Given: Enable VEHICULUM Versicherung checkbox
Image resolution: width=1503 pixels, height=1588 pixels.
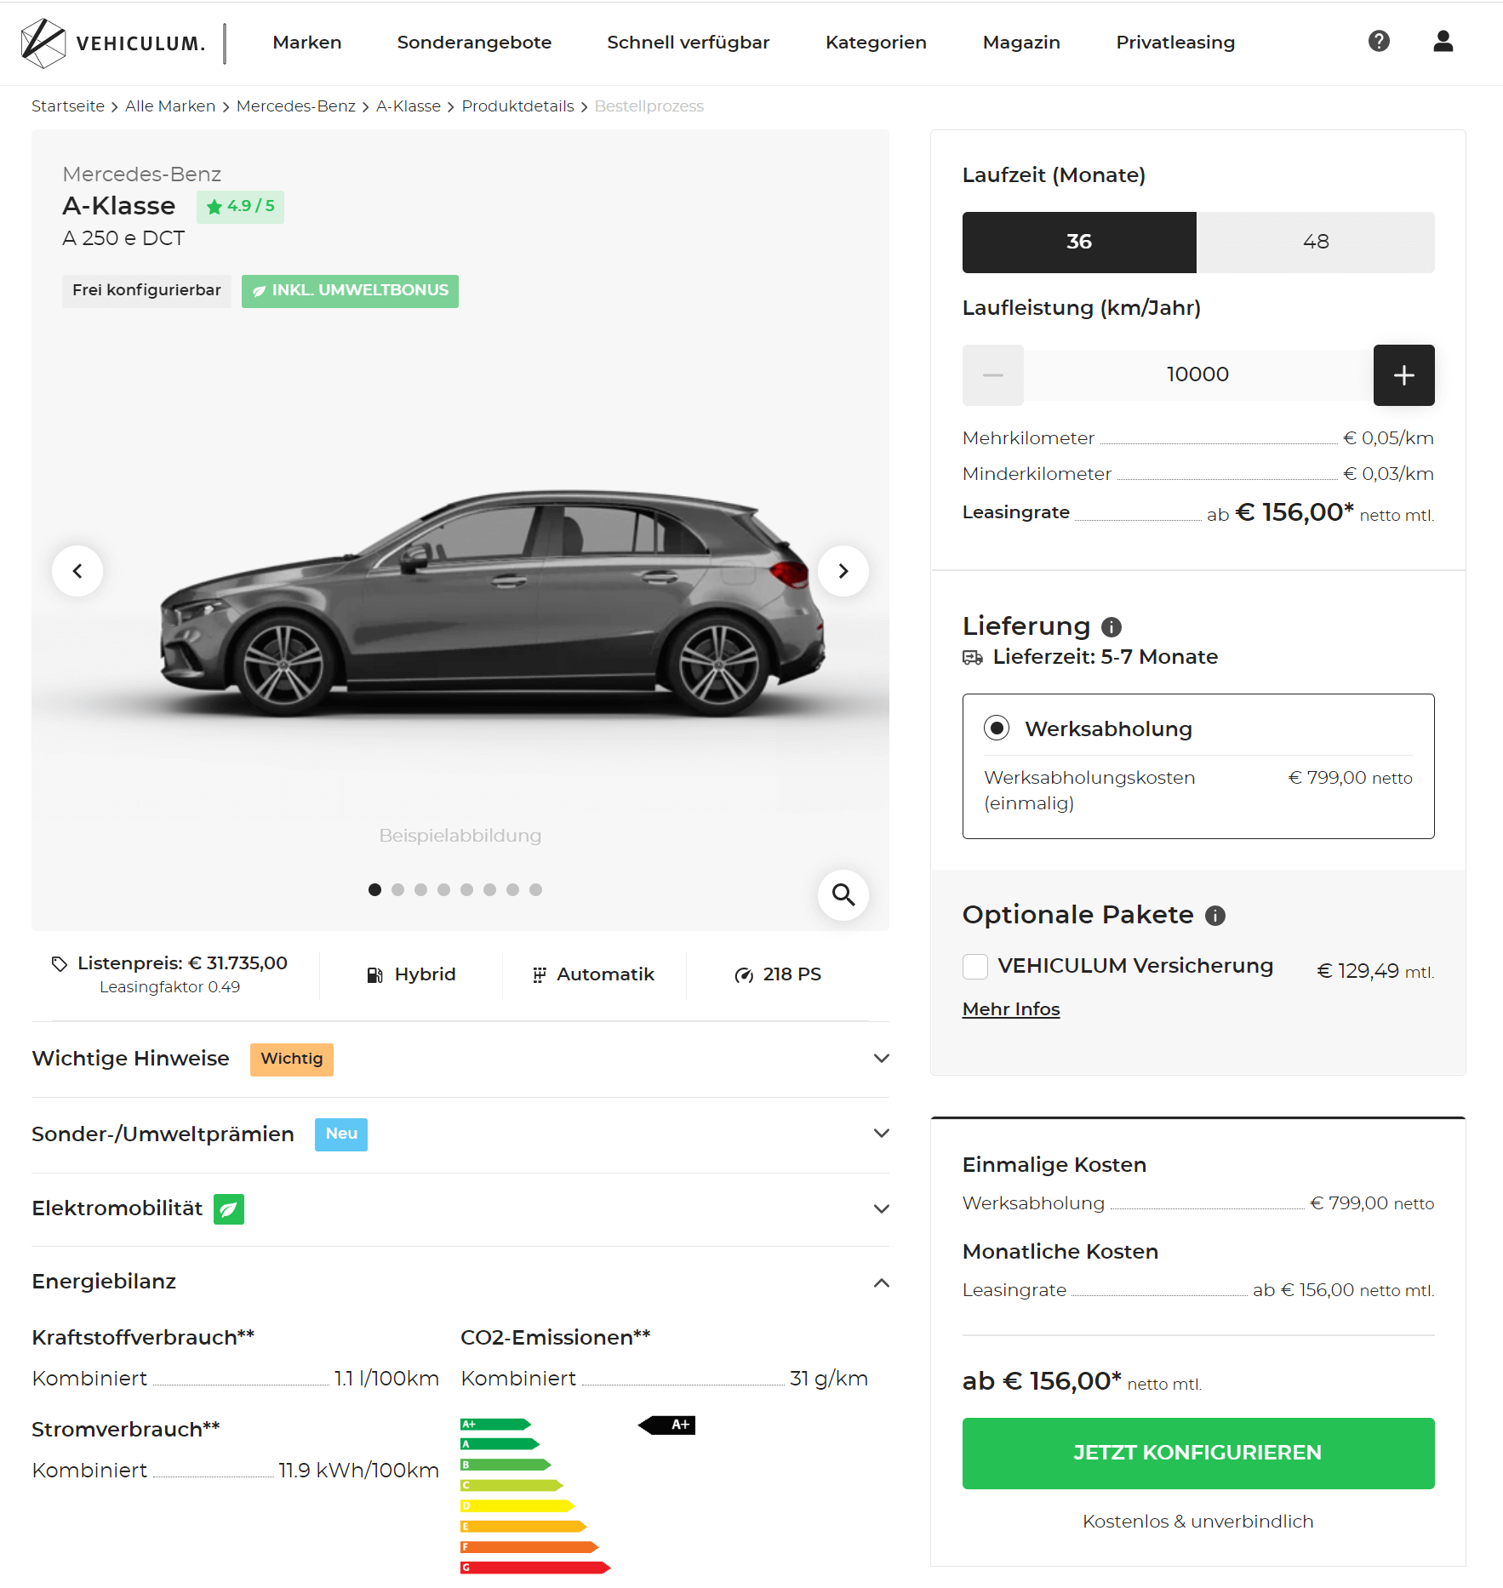Looking at the screenshot, I should pos(975,967).
